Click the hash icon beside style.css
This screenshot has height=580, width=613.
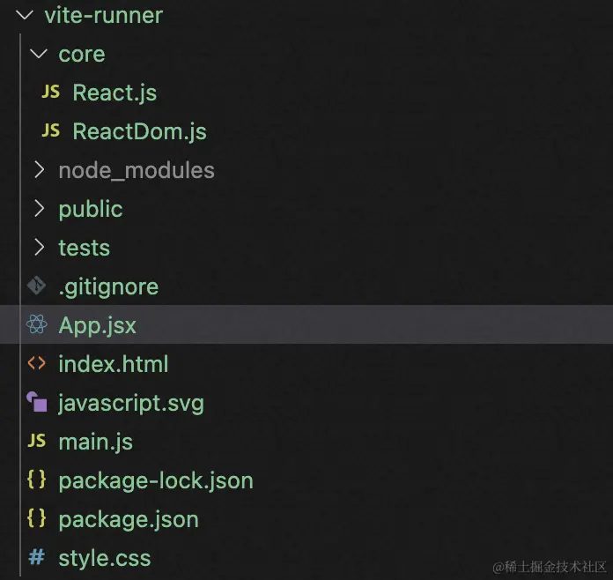click(37, 557)
